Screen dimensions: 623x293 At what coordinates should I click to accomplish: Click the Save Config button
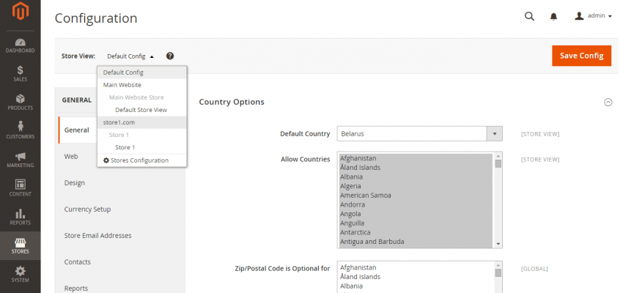tap(581, 56)
